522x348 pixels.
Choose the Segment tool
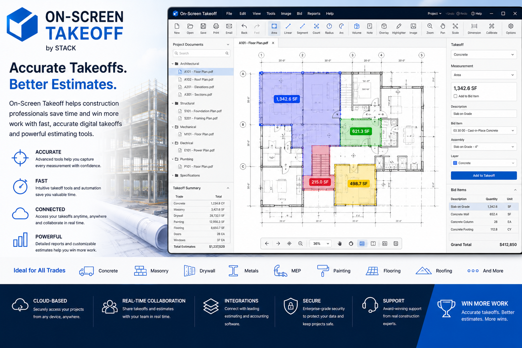(302, 29)
